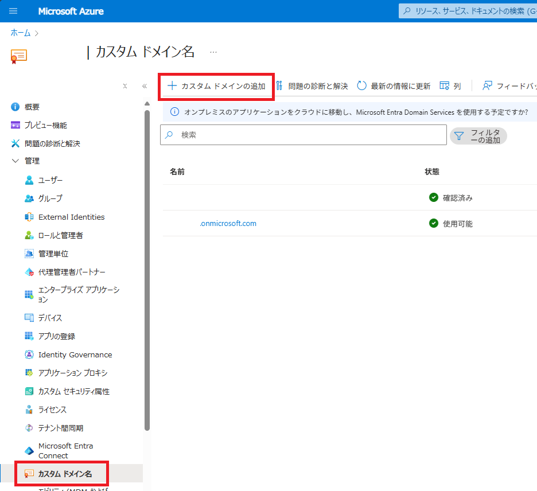Click the Microsoft Entra Connect icon

29,451
